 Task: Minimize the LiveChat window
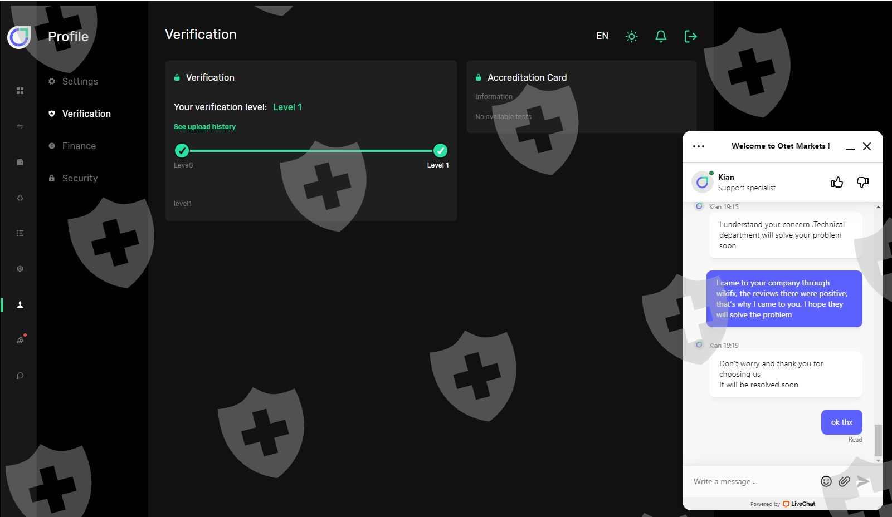point(850,147)
